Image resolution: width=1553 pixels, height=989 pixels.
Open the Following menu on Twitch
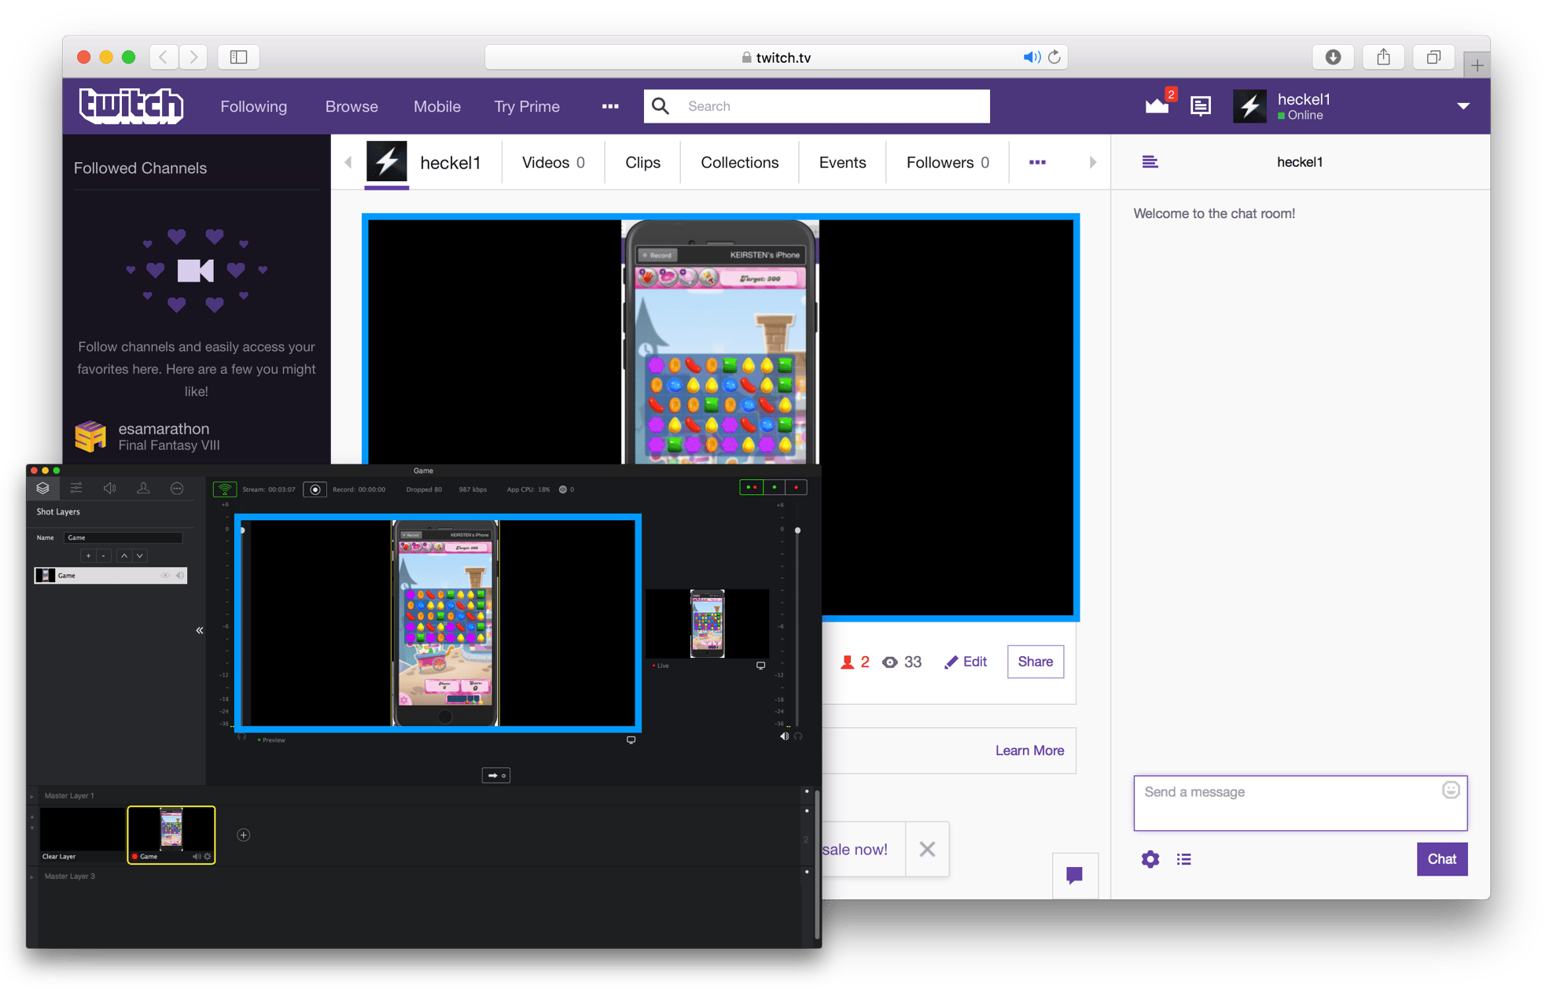pos(253,105)
